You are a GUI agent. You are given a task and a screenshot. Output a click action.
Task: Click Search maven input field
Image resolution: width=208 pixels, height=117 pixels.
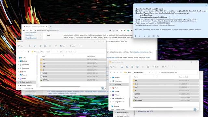coord(84,52)
